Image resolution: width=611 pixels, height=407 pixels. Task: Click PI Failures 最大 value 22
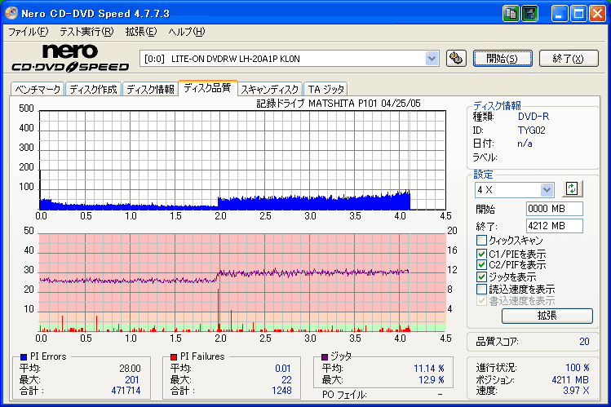[x=286, y=380]
